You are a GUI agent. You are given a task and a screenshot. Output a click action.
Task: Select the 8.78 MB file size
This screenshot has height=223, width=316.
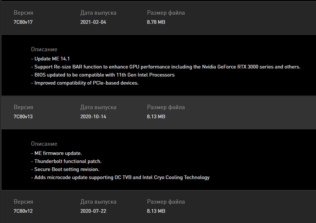[156, 22]
